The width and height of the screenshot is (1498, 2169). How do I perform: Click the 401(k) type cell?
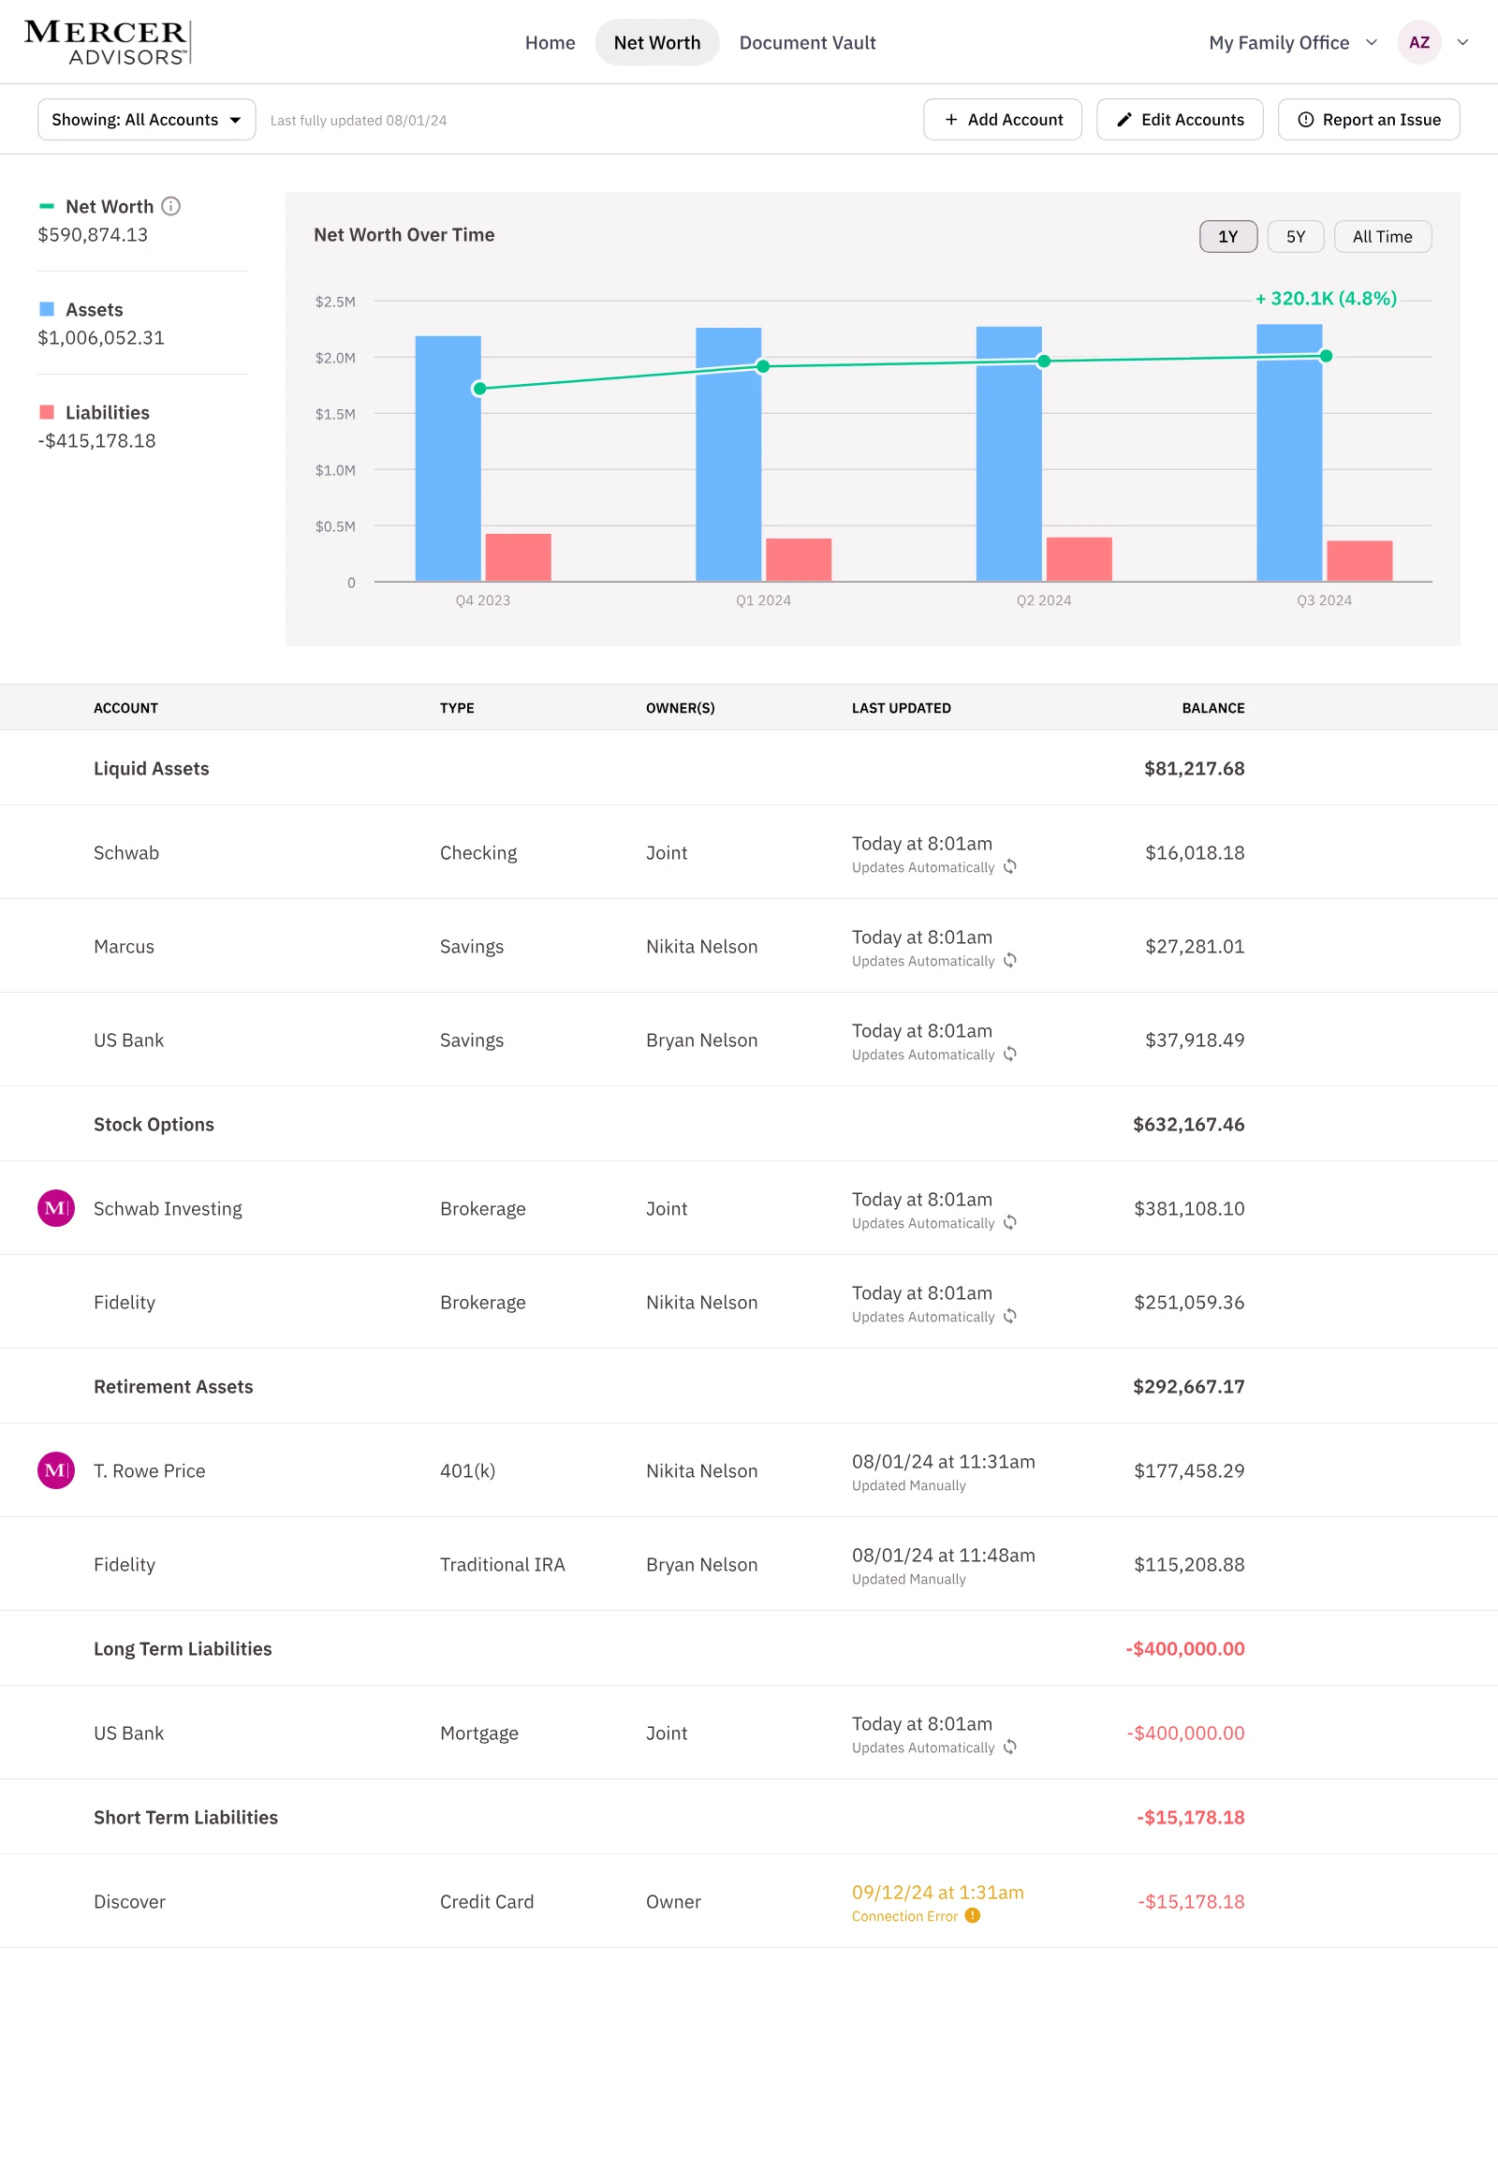(467, 1470)
